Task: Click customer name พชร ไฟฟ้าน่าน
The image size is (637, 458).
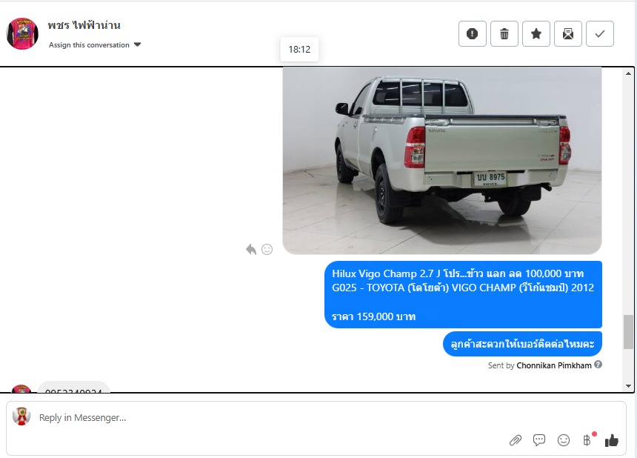Action: coord(84,25)
